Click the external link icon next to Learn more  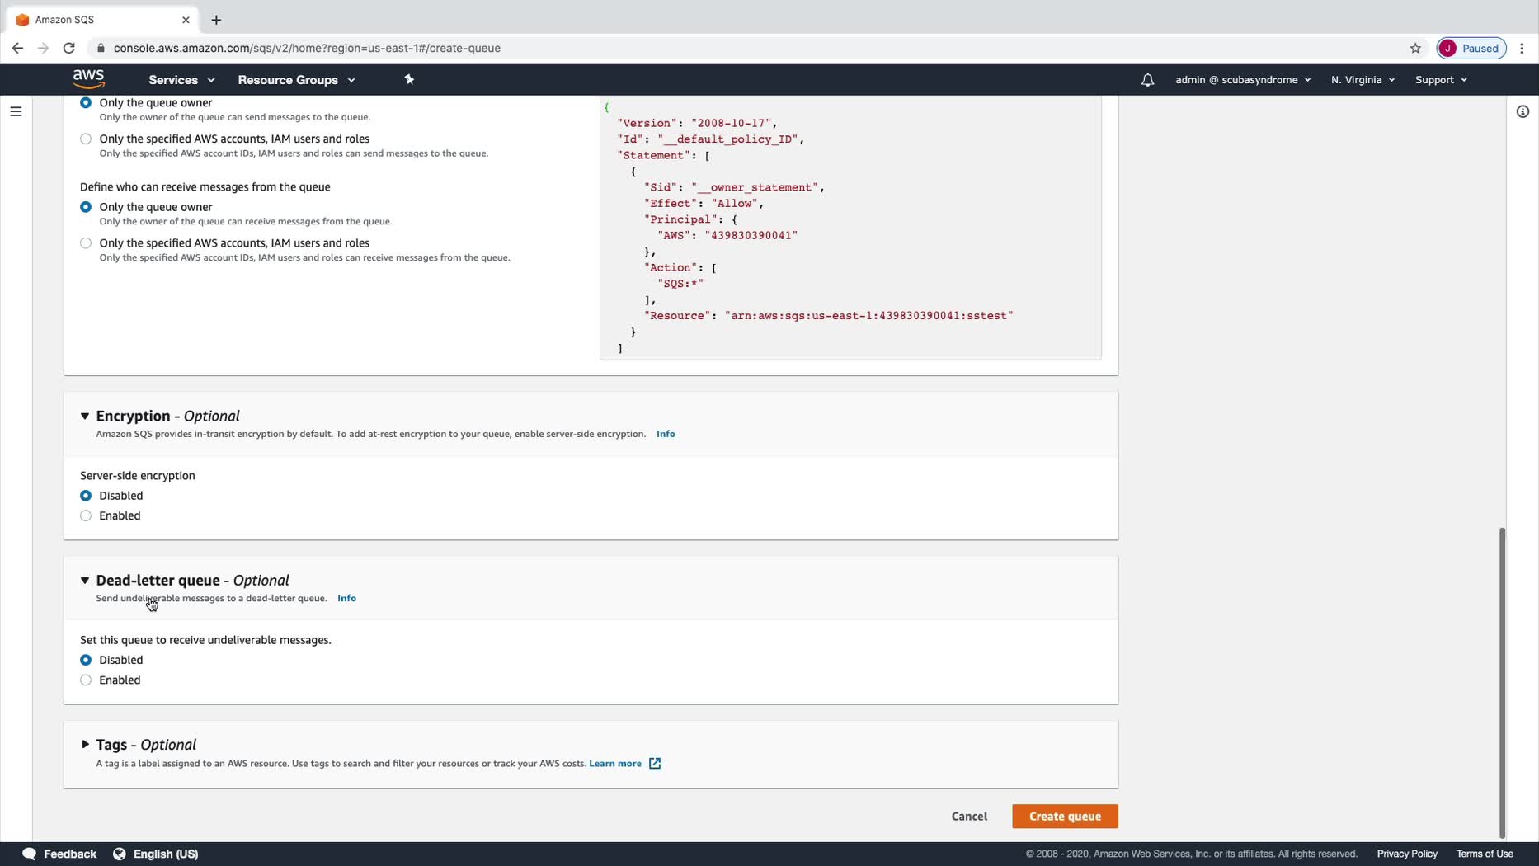pyautogui.click(x=655, y=763)
